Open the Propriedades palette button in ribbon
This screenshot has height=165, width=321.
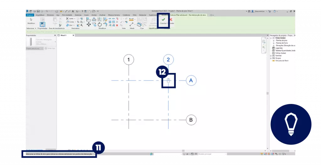coord(42,24)
